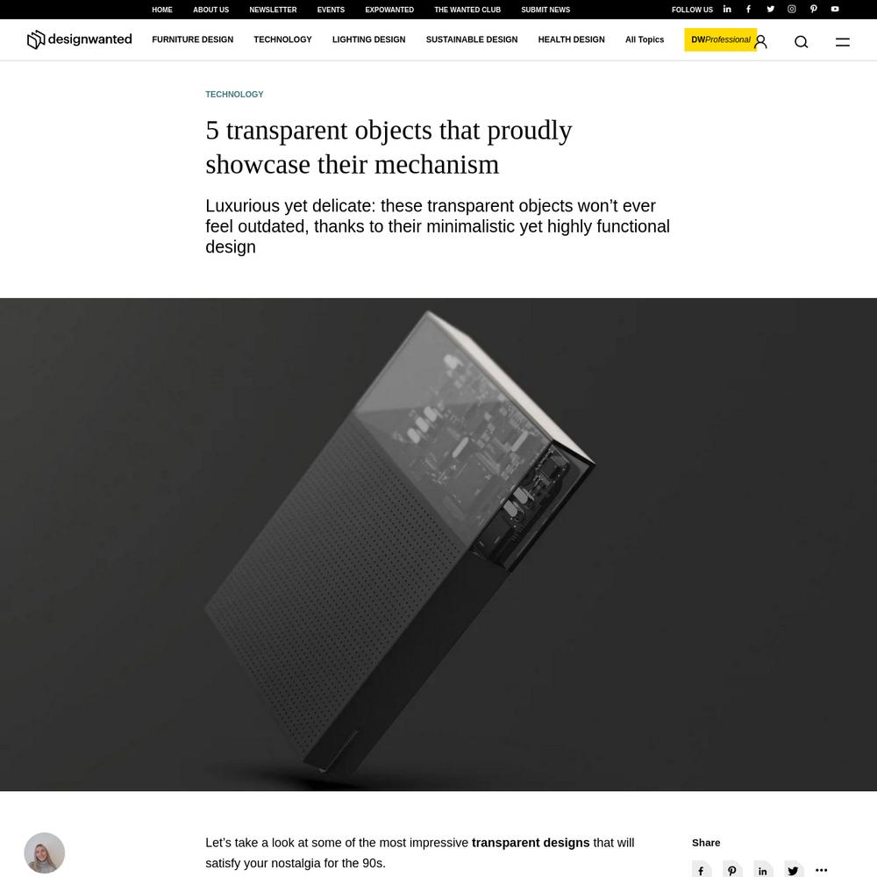This screenshot has height=877, width=877.
Task: Open the Pinterest icon in the top bar
Action: [x=813, y=9]
